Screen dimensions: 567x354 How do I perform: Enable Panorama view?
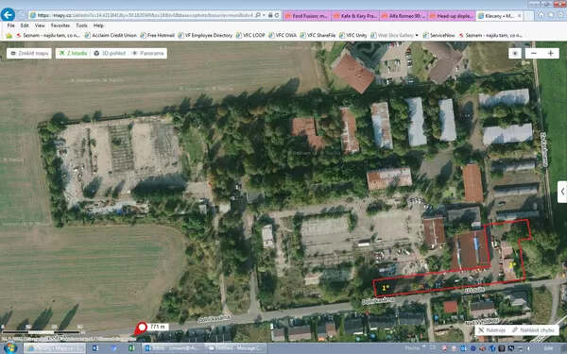148,53
